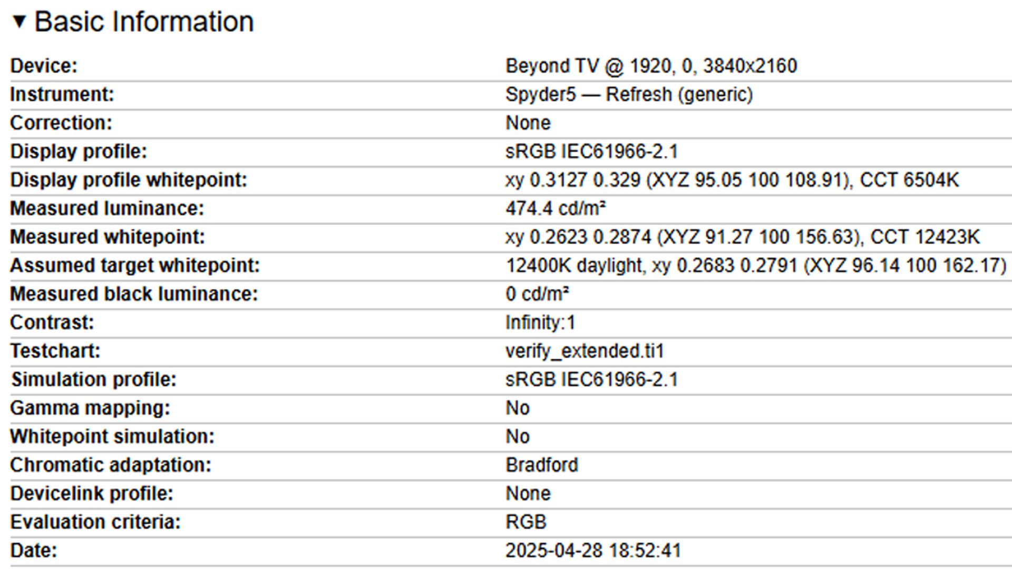Select the report date 2025-04-28 value
This screenshot has width=1012, height=569.
(593, 550)
